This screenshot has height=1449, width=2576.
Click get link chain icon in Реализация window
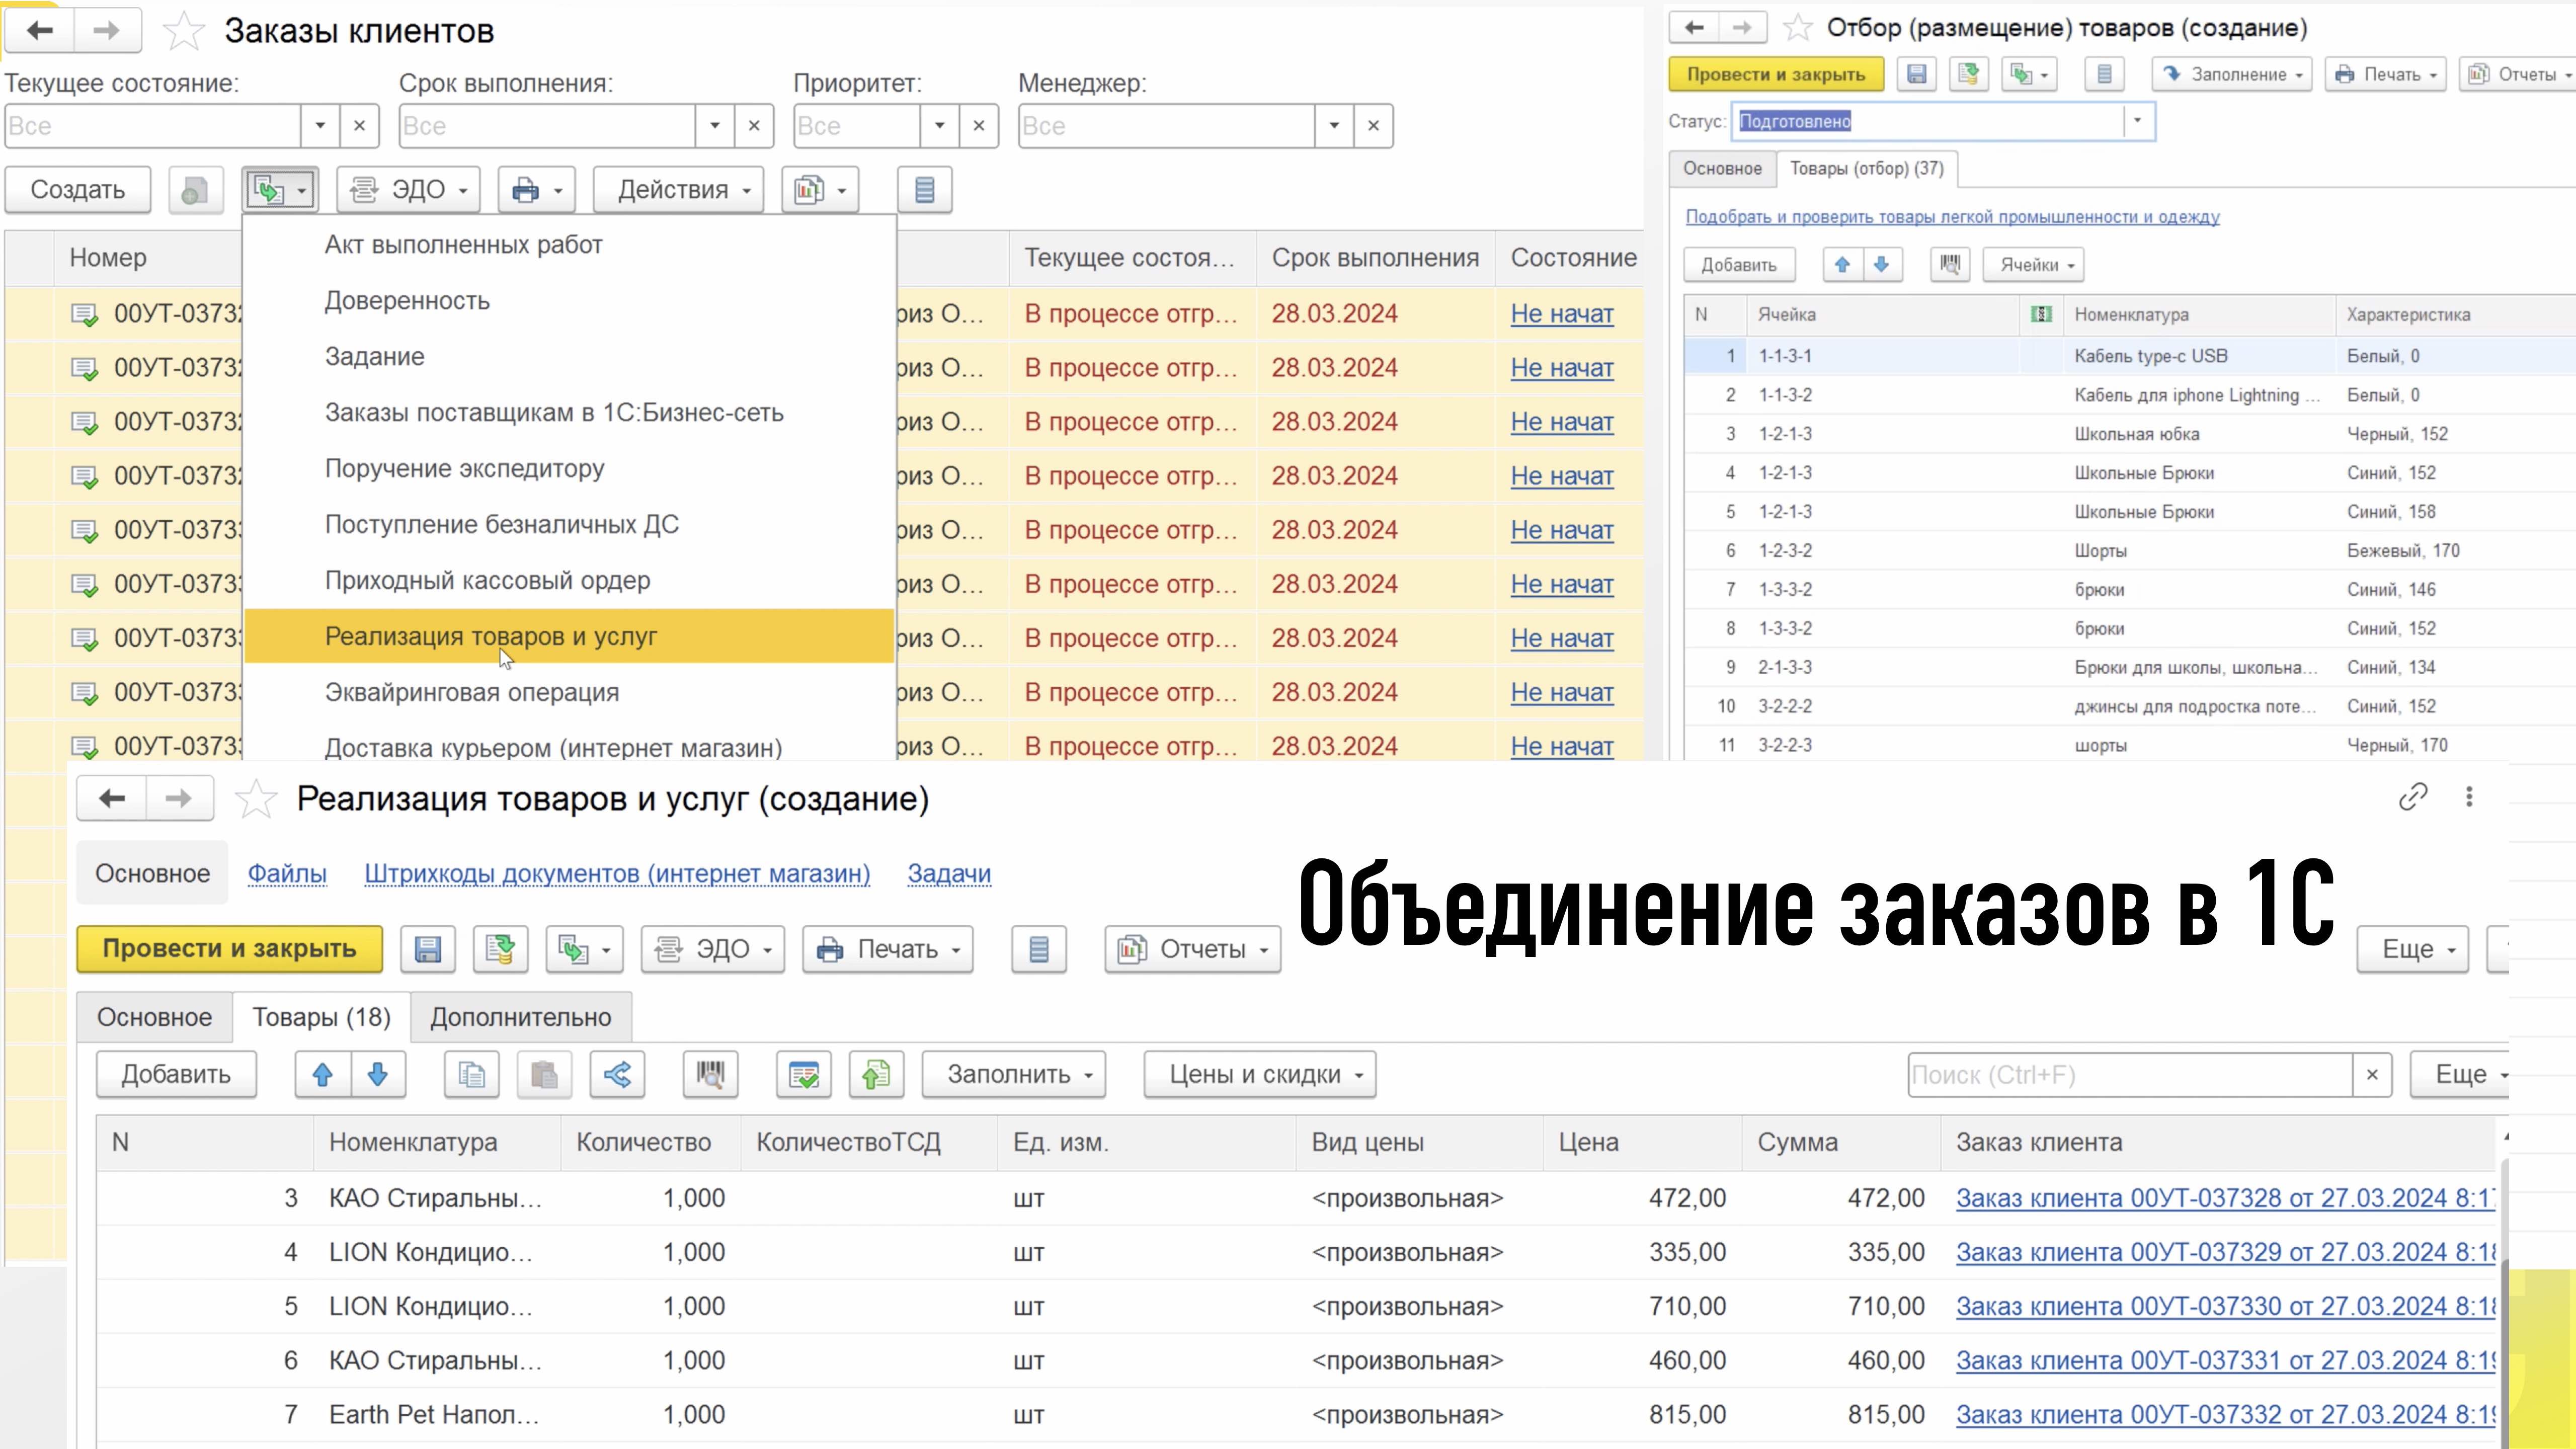pos(2413,796)
